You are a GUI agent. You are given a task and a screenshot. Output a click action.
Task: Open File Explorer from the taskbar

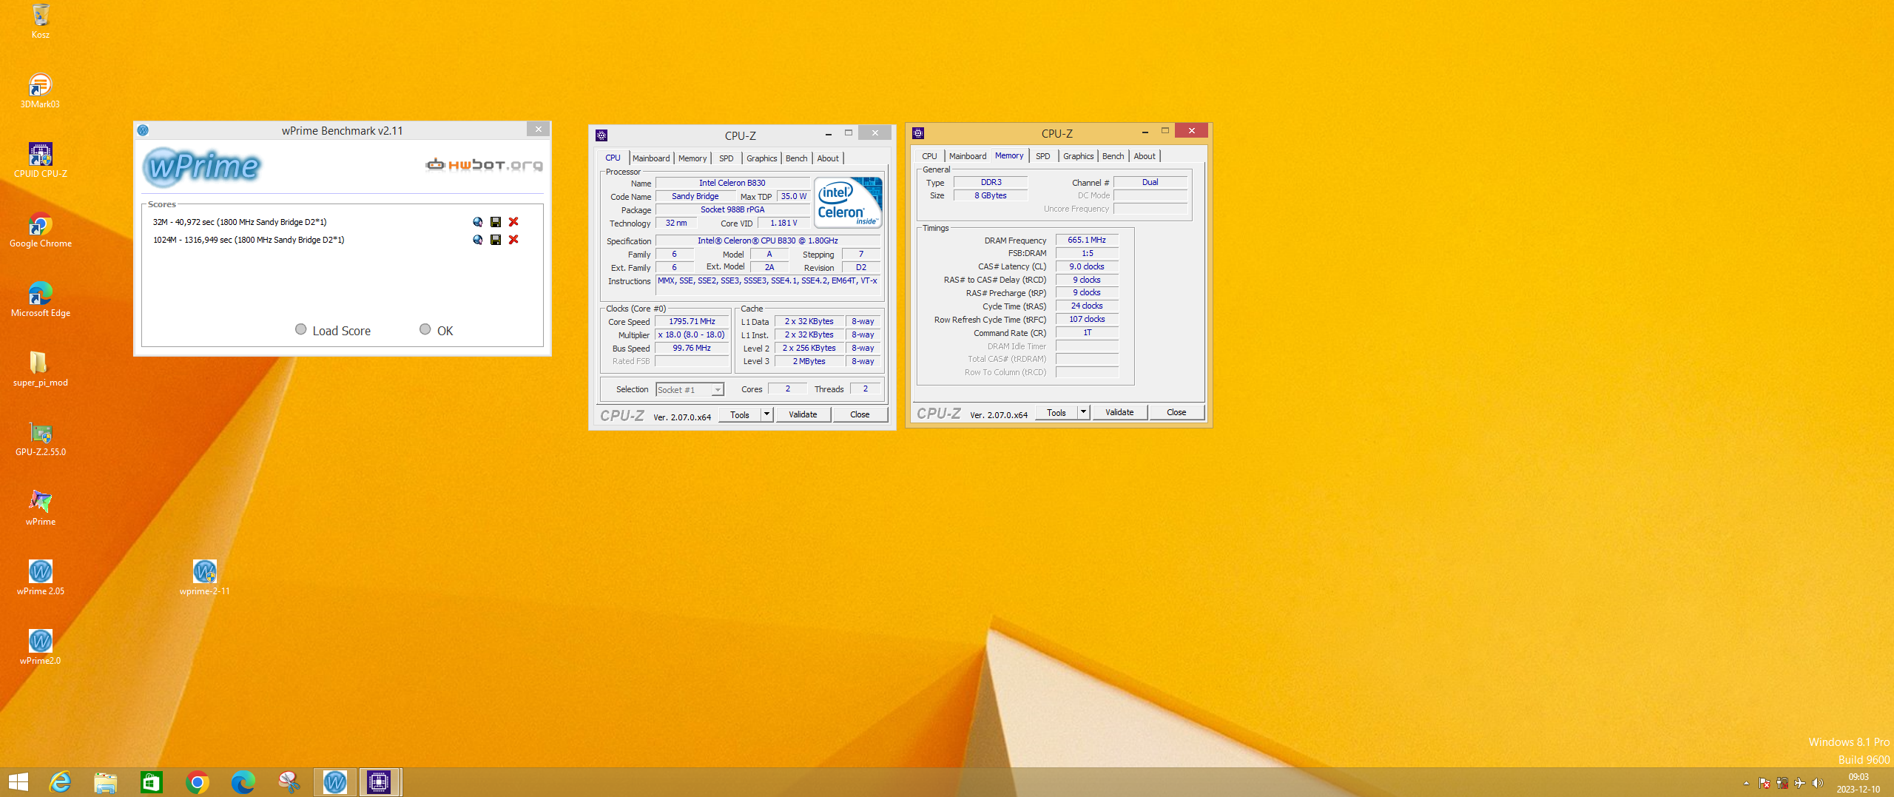tap(106, 782)
